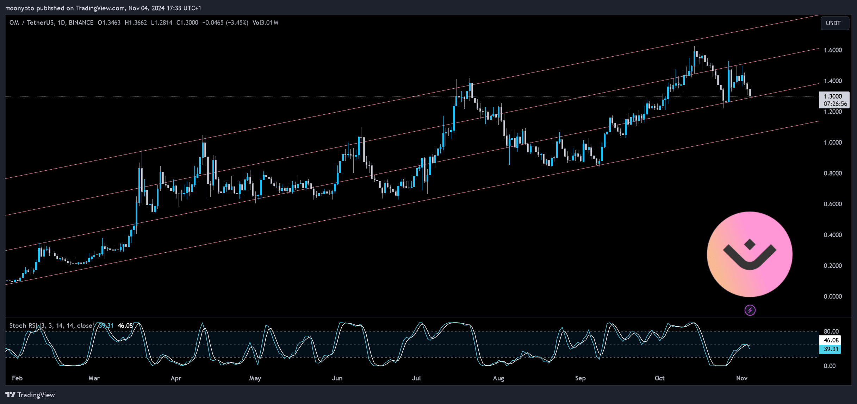Viewport: 857px width, 404px height.
Task: Click the 1.0000 price axis label
Action: tap(833, 143)
